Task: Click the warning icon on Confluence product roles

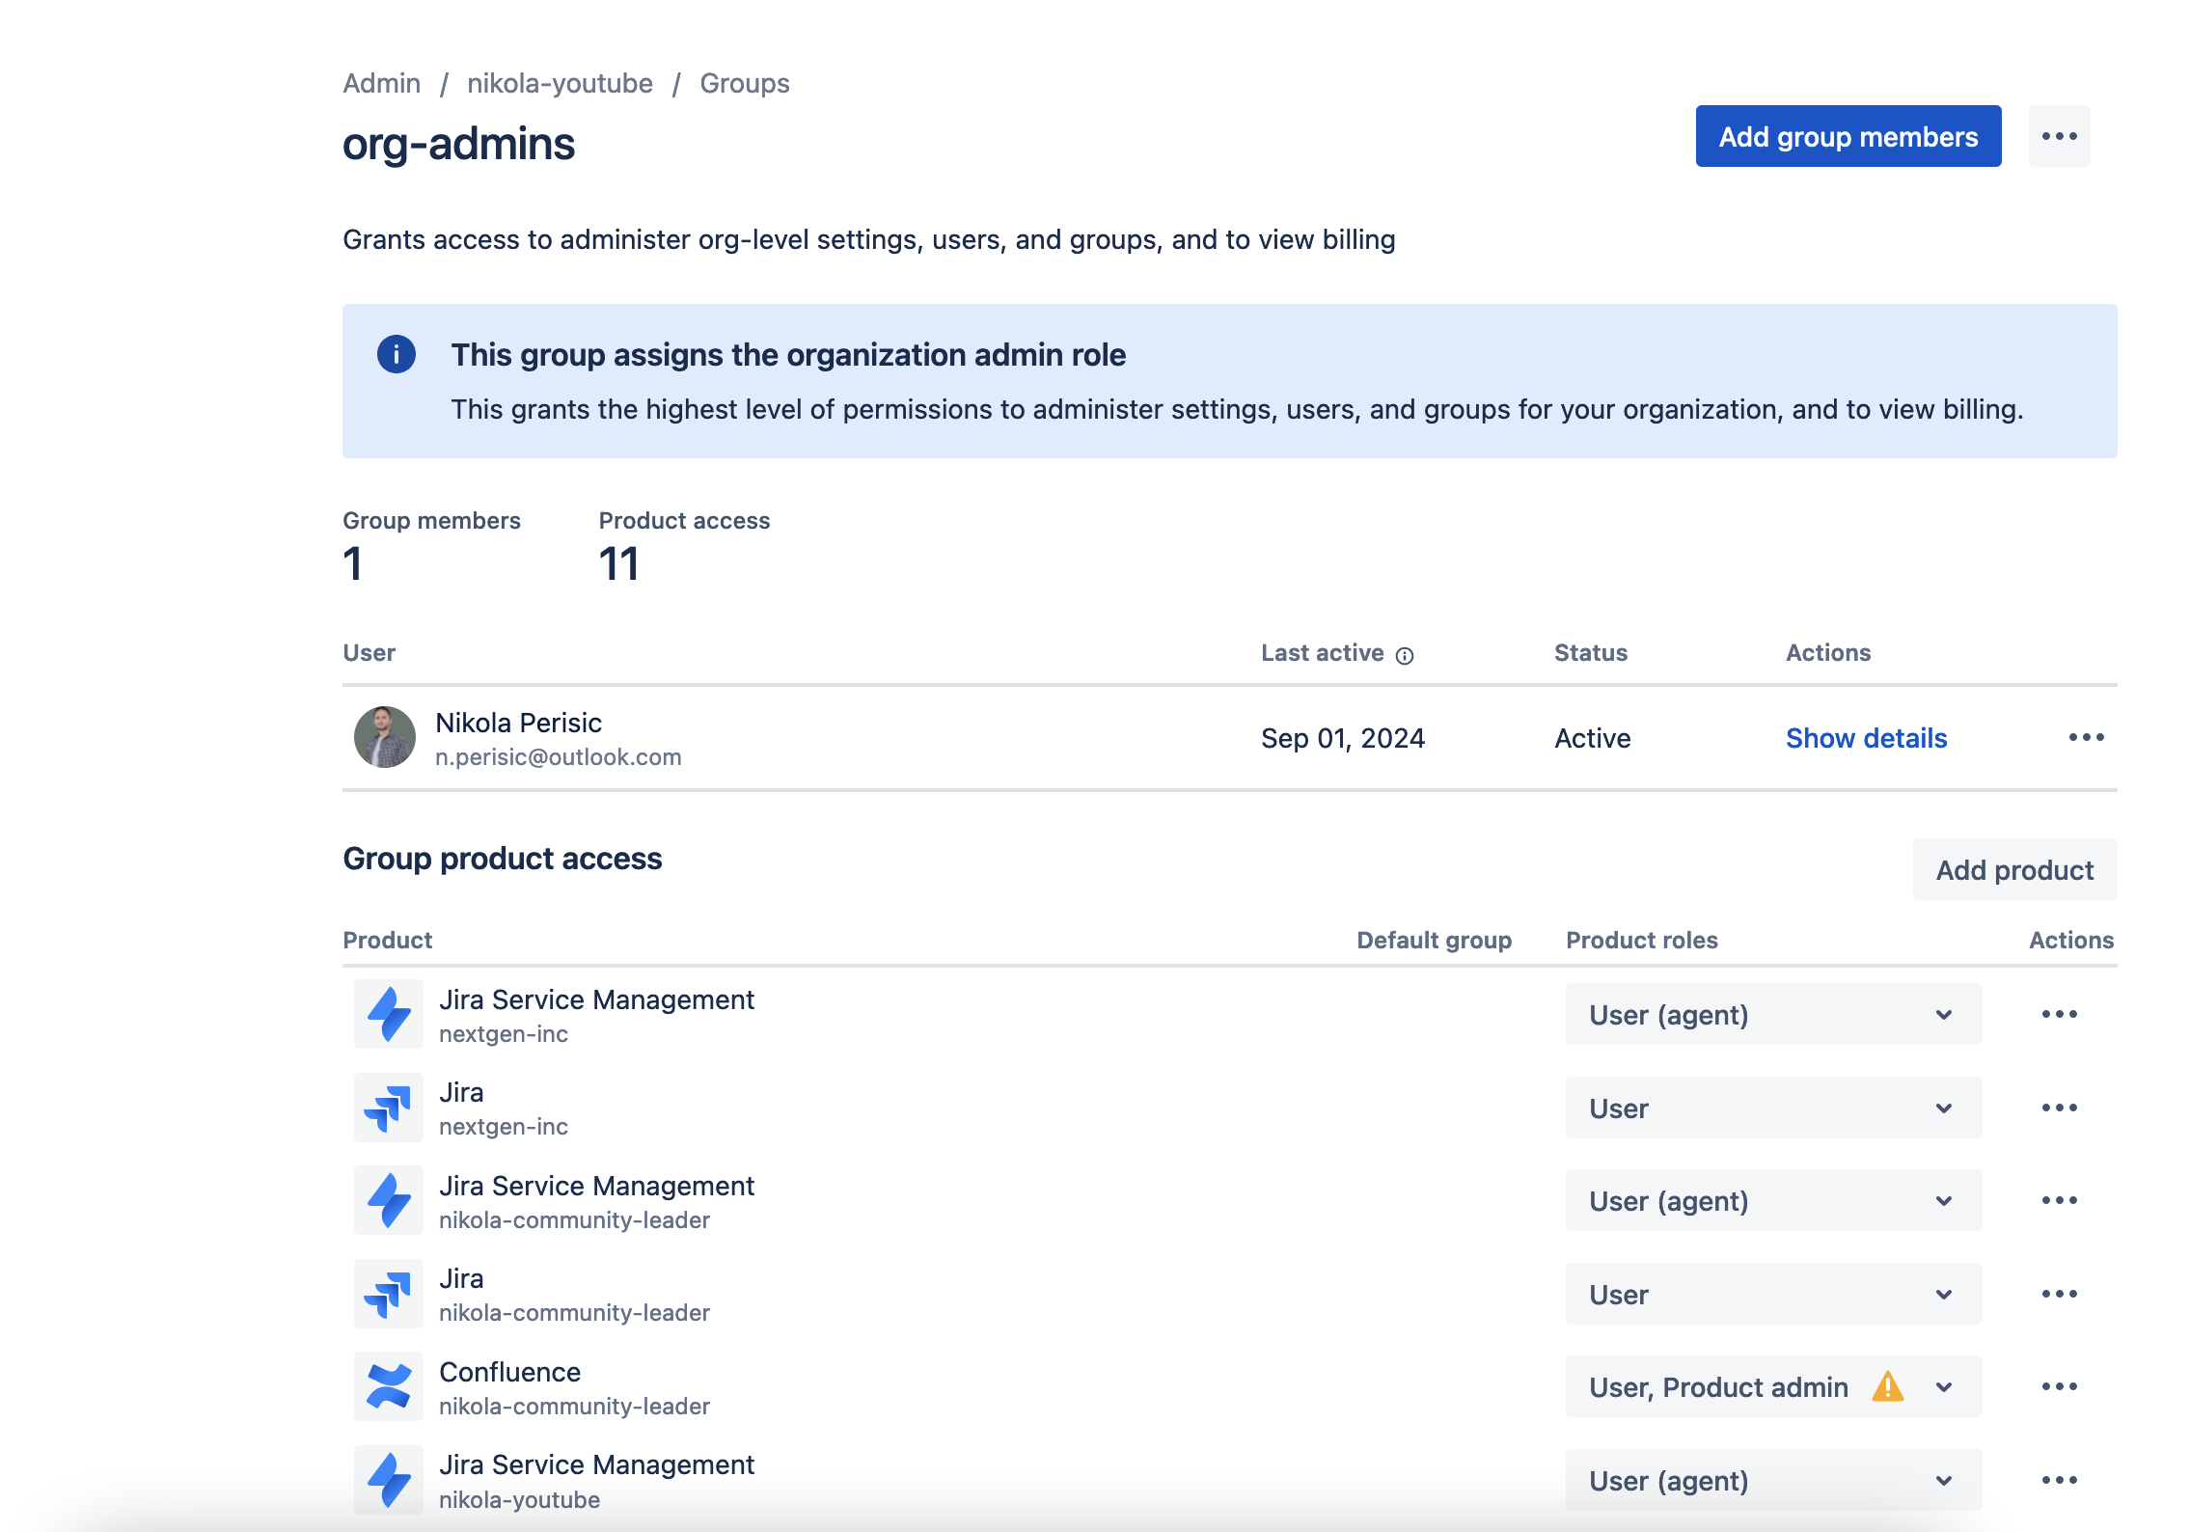Action: (1888, 1386)
